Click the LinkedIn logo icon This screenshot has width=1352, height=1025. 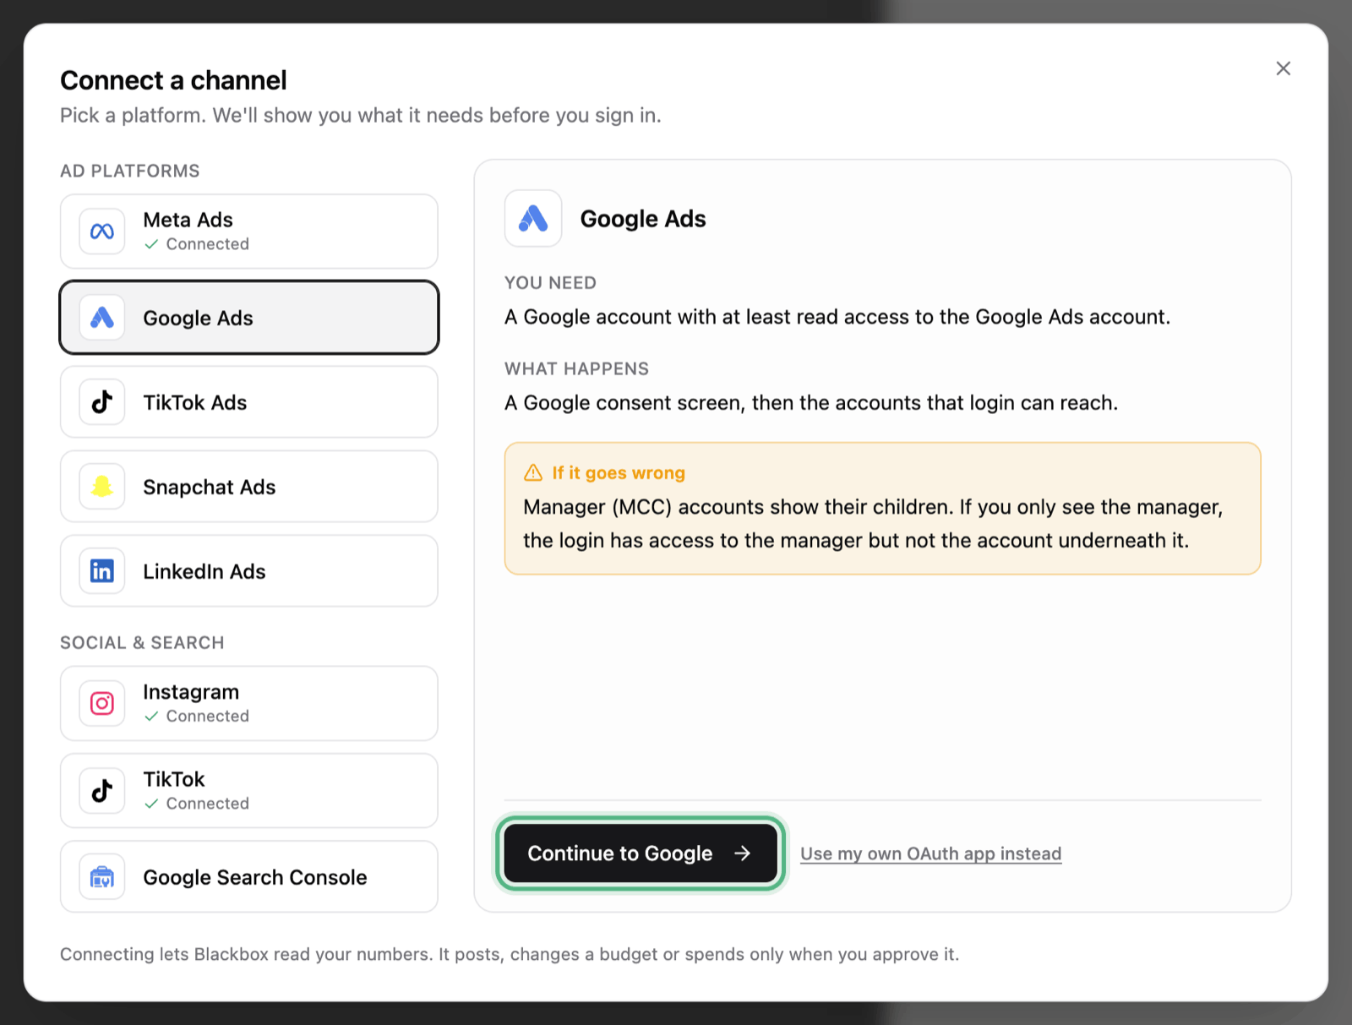(102, 571)
